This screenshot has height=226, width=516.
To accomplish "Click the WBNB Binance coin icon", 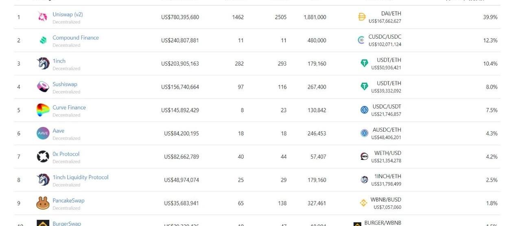I will [363, 203].
